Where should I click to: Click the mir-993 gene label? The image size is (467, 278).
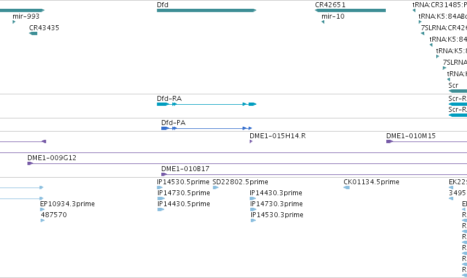pos(26,16)
